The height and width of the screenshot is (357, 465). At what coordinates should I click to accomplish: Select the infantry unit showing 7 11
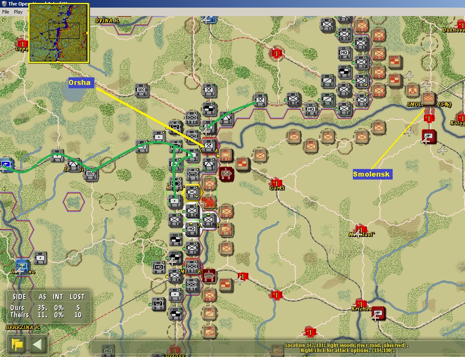coord(327,25)
